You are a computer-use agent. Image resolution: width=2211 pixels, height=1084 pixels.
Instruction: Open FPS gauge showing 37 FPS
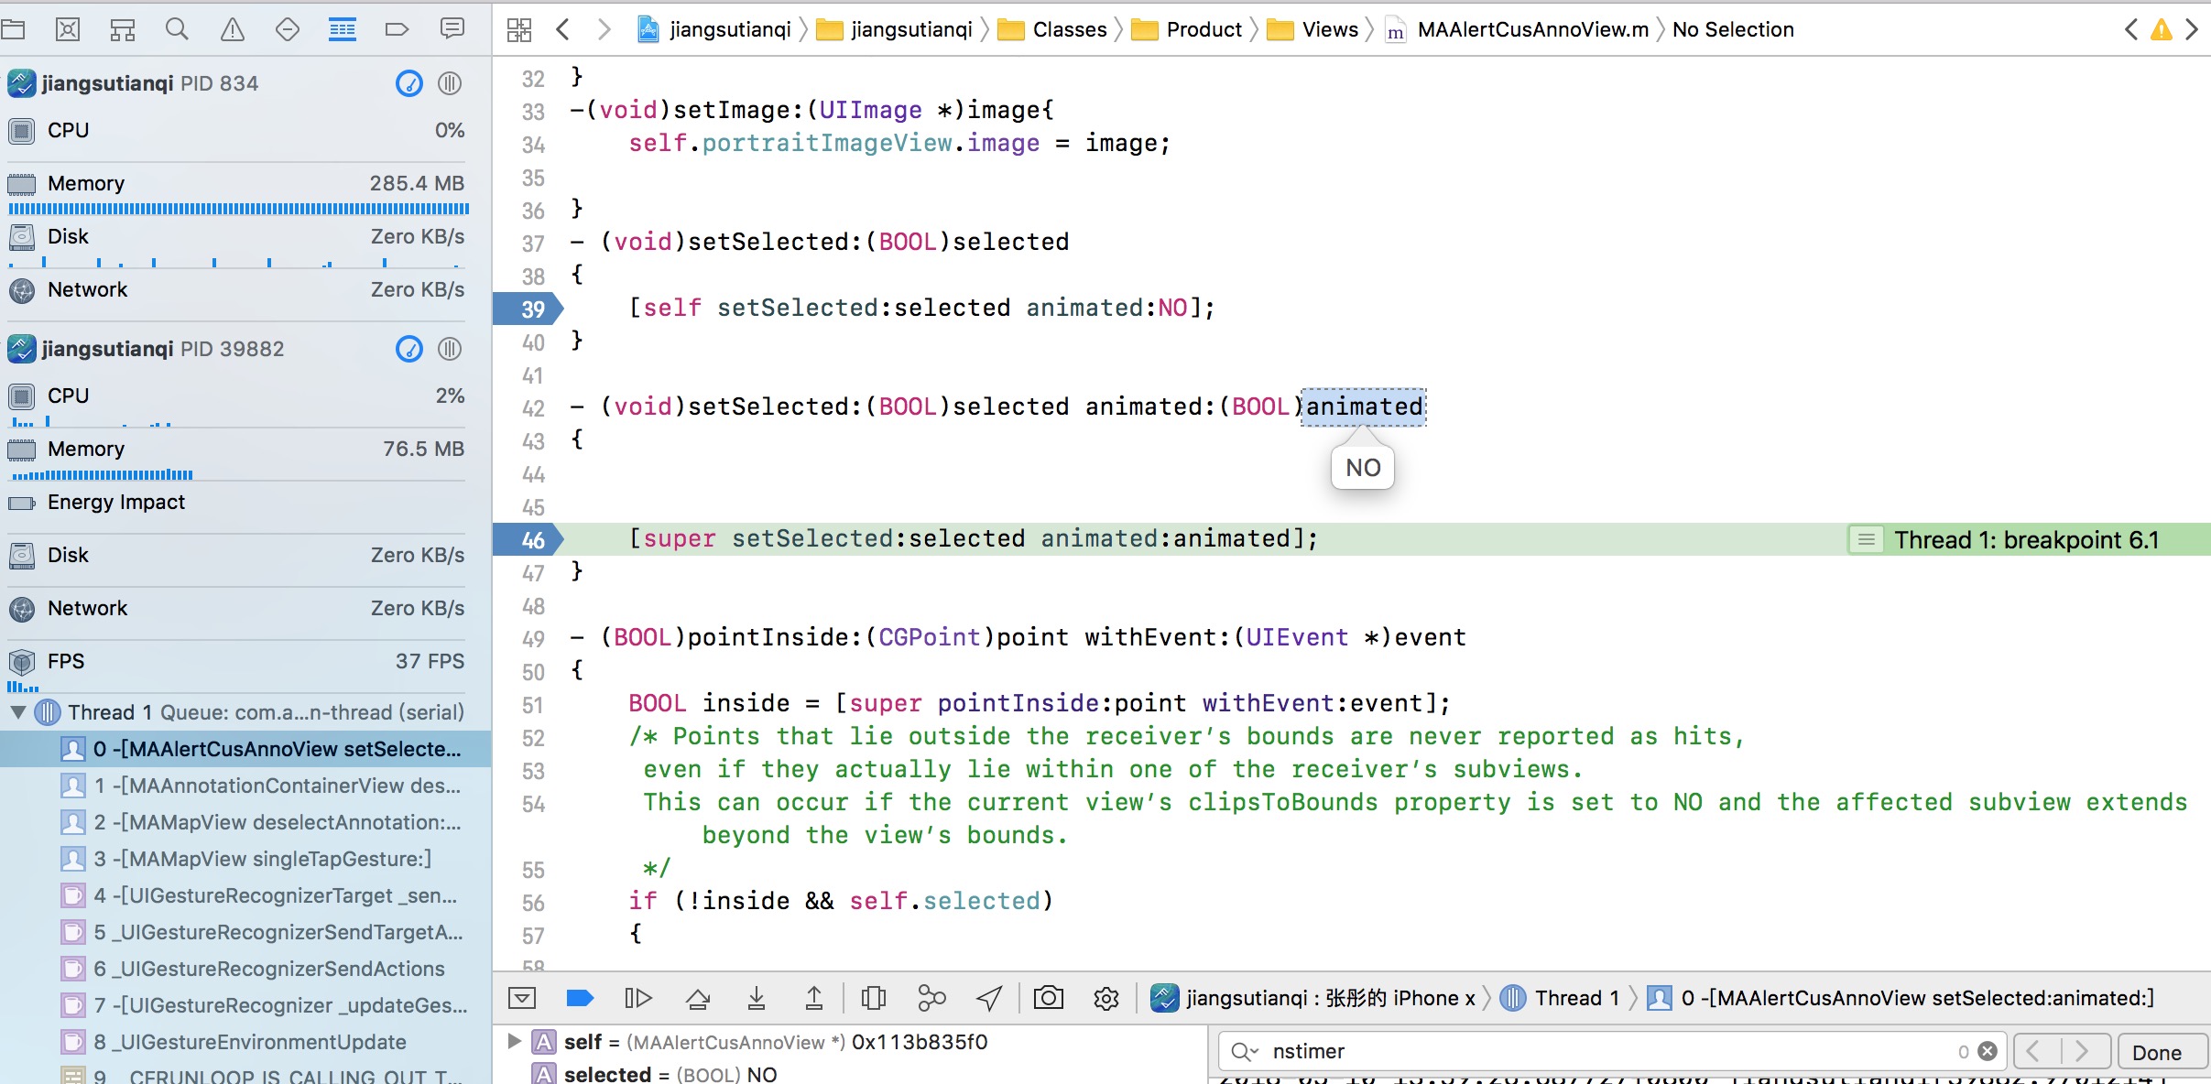click(236, 670)
